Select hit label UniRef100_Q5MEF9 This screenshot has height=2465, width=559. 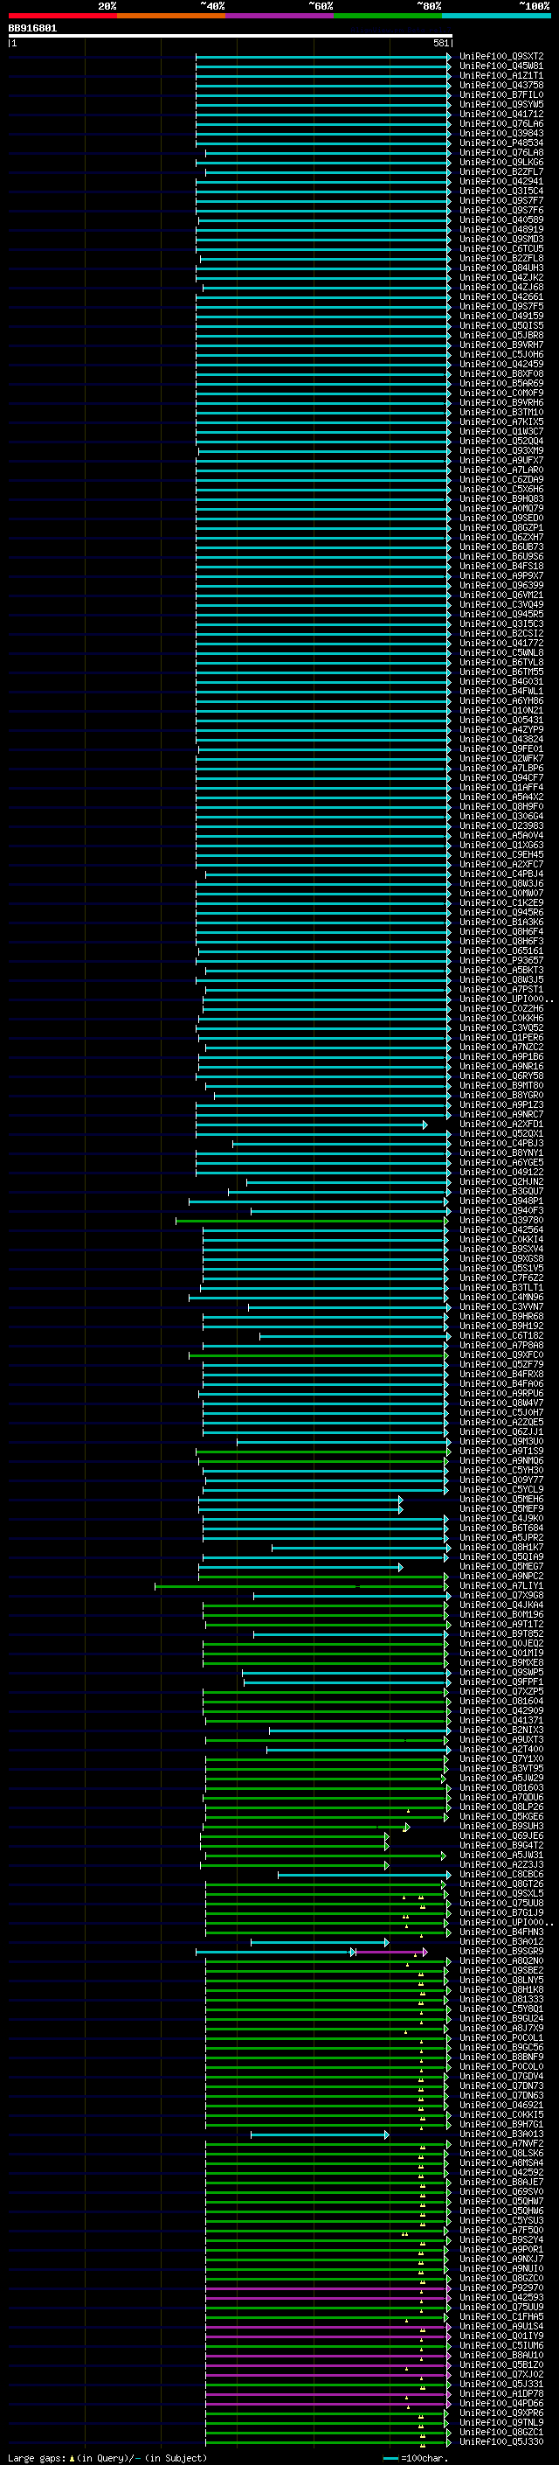501,1509
